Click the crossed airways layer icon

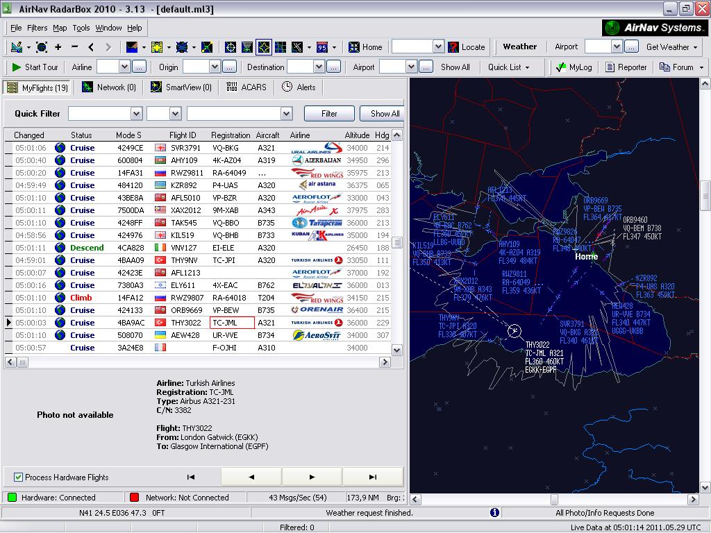click(297, 47)
